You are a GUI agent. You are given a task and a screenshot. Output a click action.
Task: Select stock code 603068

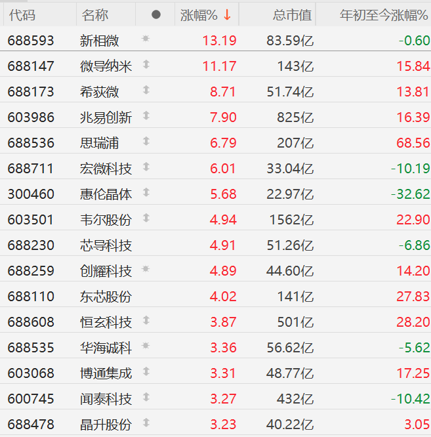pos(31,373)
